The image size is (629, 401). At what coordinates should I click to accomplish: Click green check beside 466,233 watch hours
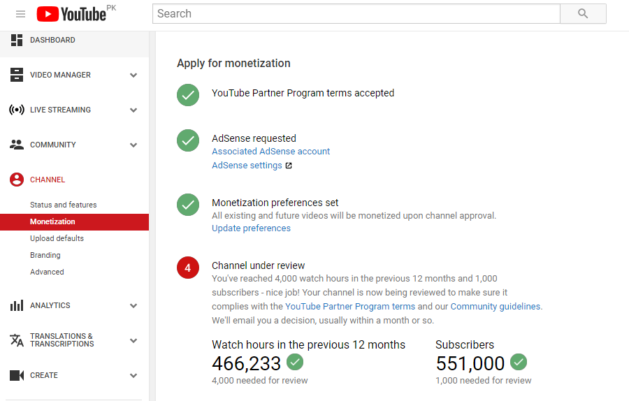pos(295,362)
